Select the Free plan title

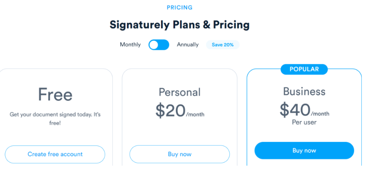(x=55, y=94)
